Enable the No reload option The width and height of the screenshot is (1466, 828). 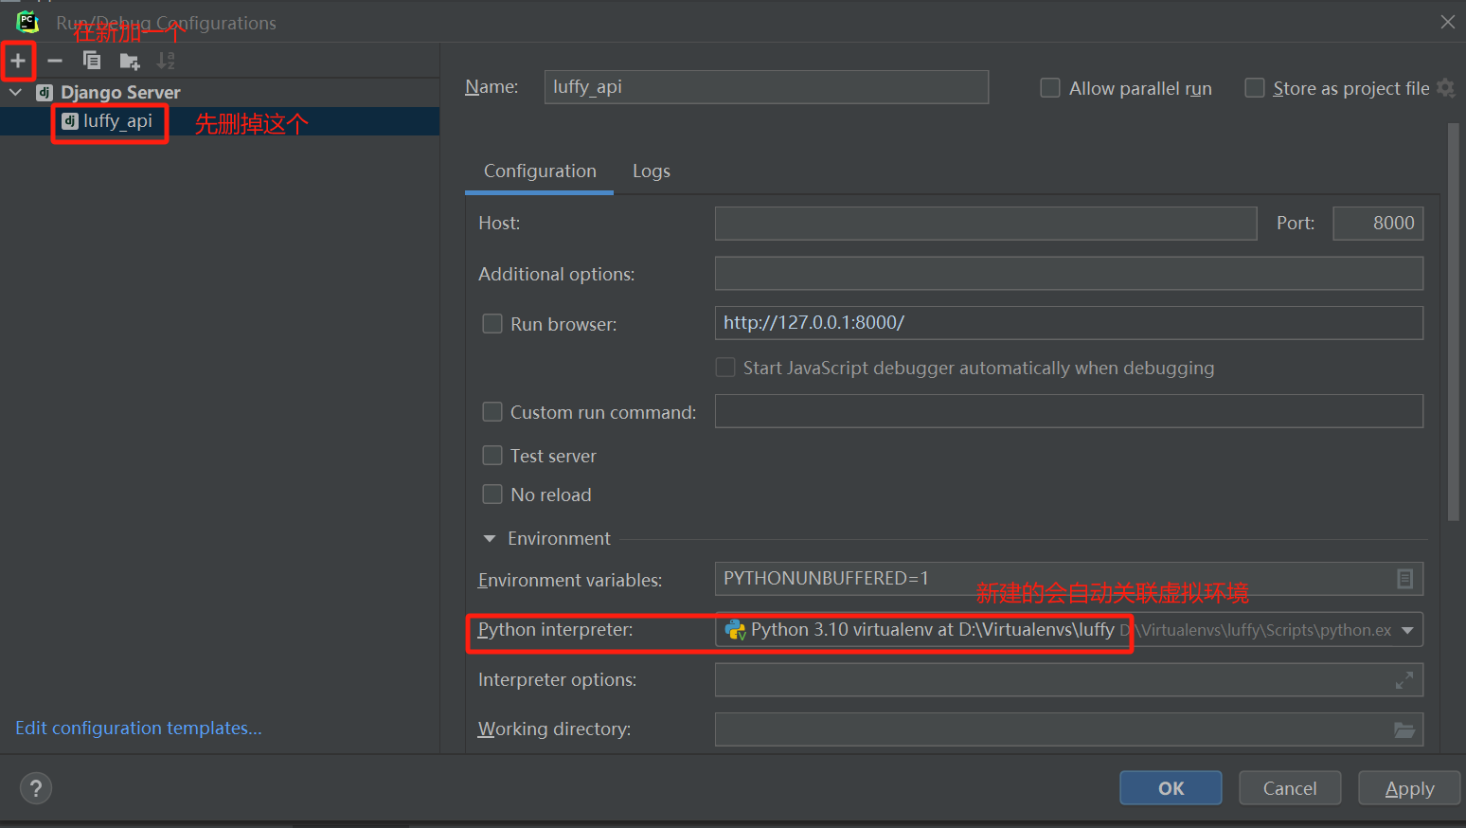[x=492, y=495]
